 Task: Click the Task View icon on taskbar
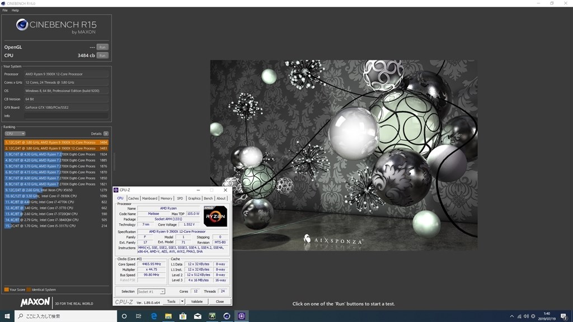coord(138,316)
